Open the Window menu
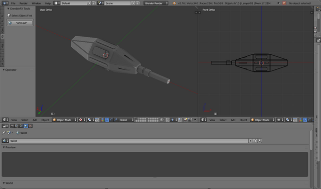The image size is (321, 189). (x=36, y=4)
